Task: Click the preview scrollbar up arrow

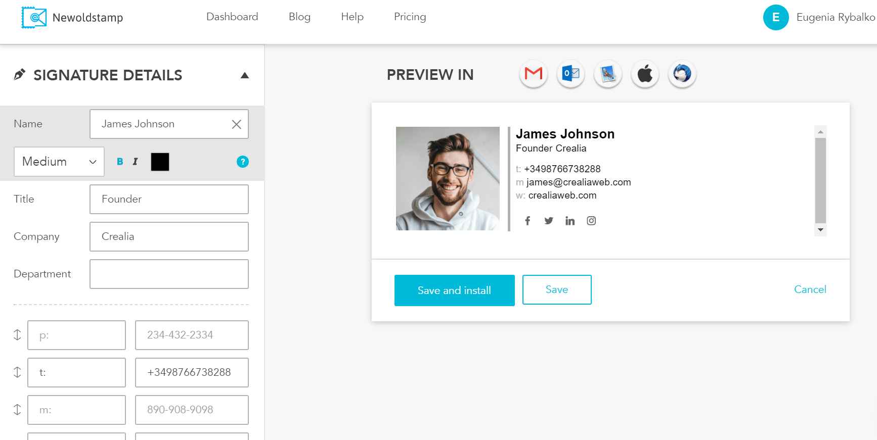Action: coord(820,131)
